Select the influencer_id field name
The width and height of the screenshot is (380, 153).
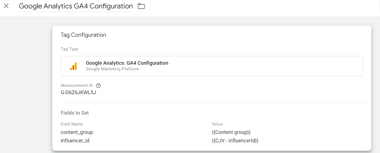tap(75, 141)
